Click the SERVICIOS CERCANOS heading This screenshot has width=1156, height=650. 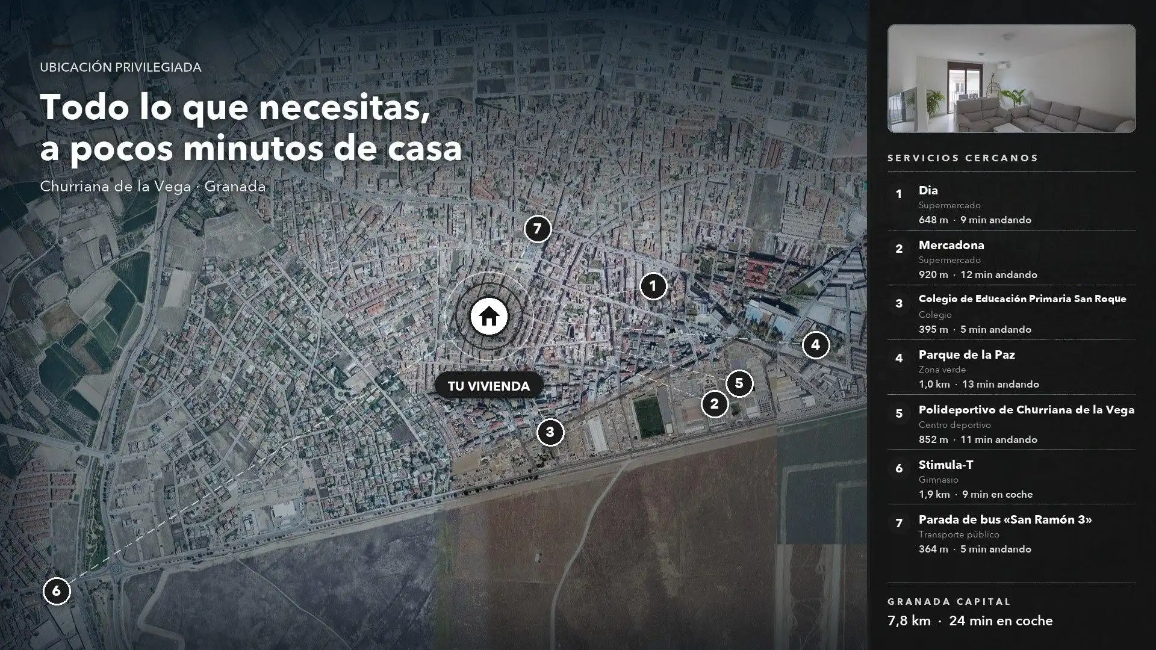coord(963,158)
